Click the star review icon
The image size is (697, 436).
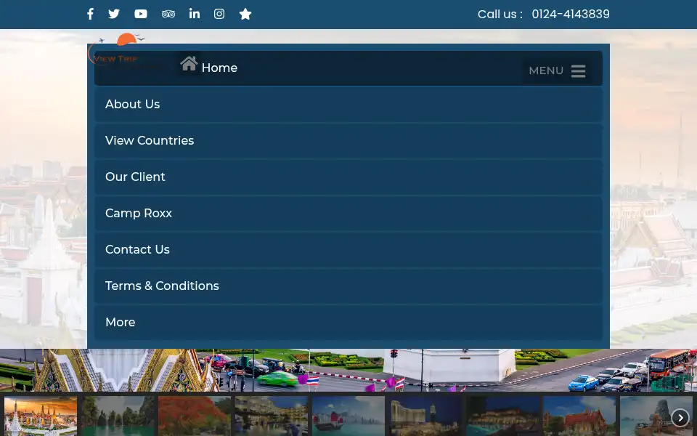pos(245,15)
